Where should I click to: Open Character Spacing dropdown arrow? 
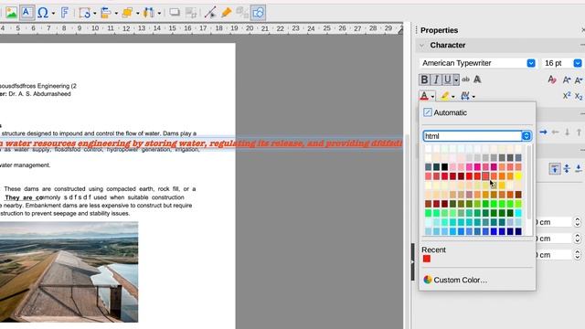click(x=473, y=97)
